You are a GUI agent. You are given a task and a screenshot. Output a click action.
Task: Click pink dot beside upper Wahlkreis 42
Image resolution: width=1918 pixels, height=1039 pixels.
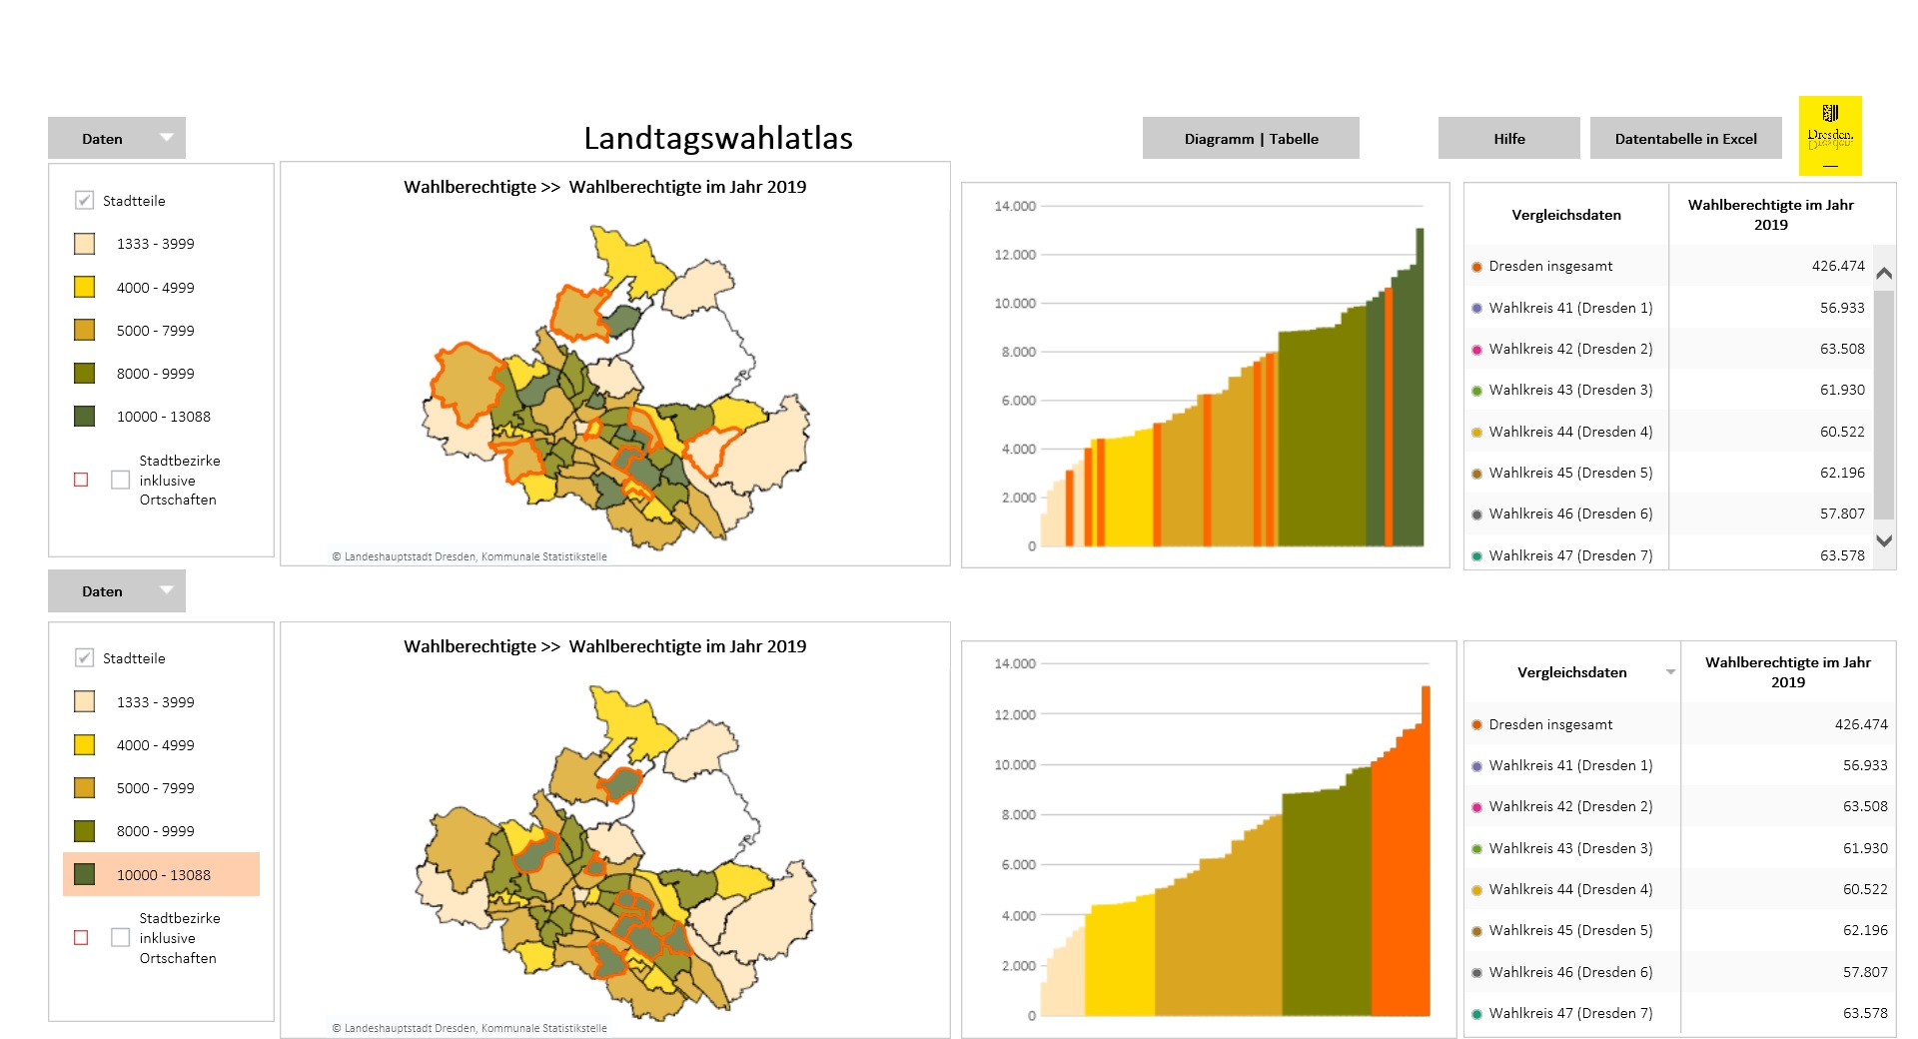point(1476,350)
